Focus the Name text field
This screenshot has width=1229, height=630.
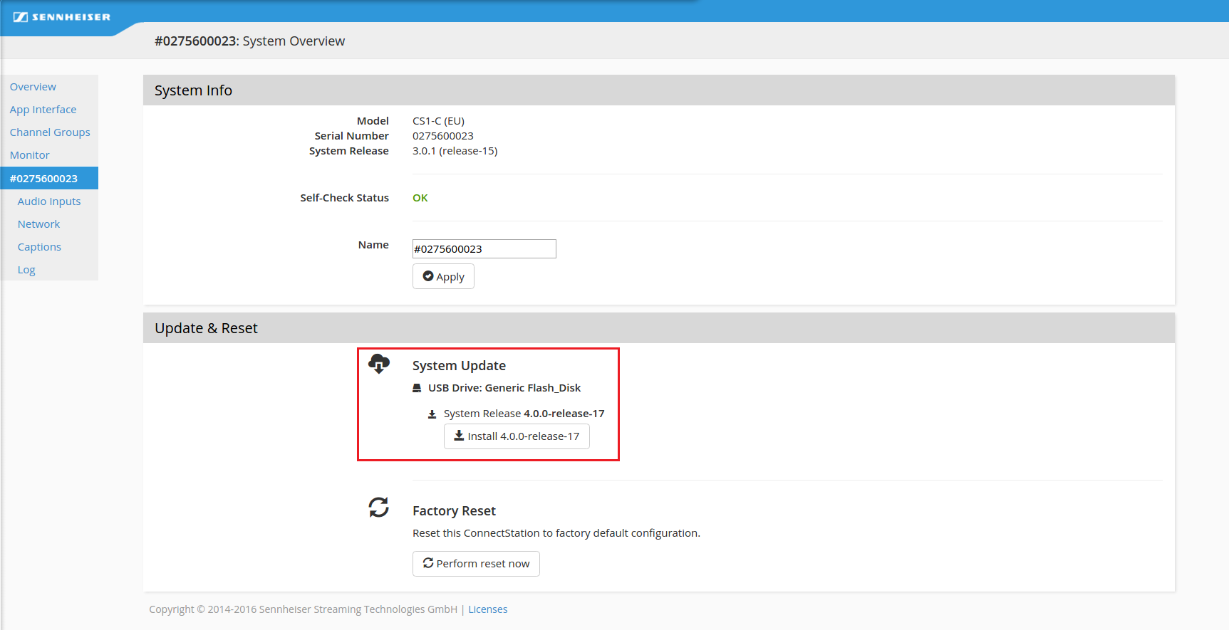[x=484, y=249]
